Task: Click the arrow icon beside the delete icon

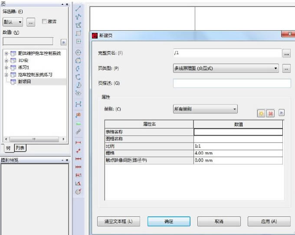Action: coord(281,112)
